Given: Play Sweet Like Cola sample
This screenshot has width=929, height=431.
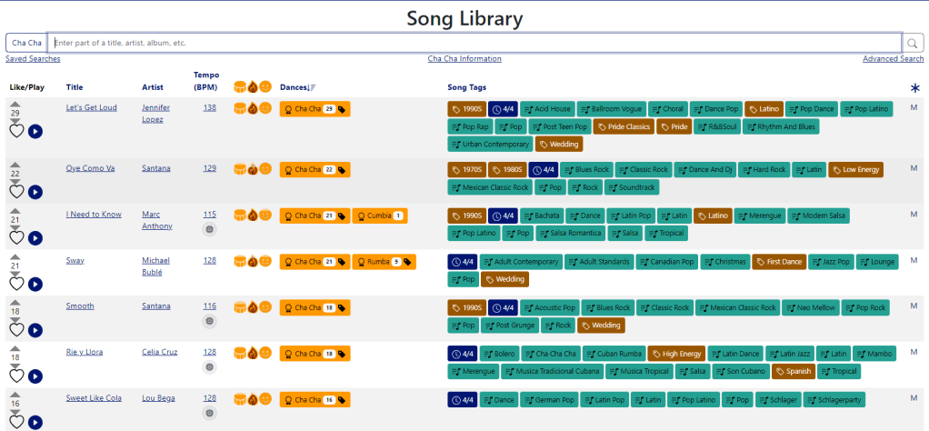Looking at the screenshot, I should pos(35,422).
